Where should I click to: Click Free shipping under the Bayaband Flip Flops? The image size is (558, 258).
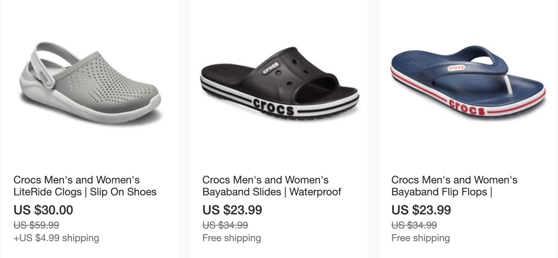click(x=421, y=238)
